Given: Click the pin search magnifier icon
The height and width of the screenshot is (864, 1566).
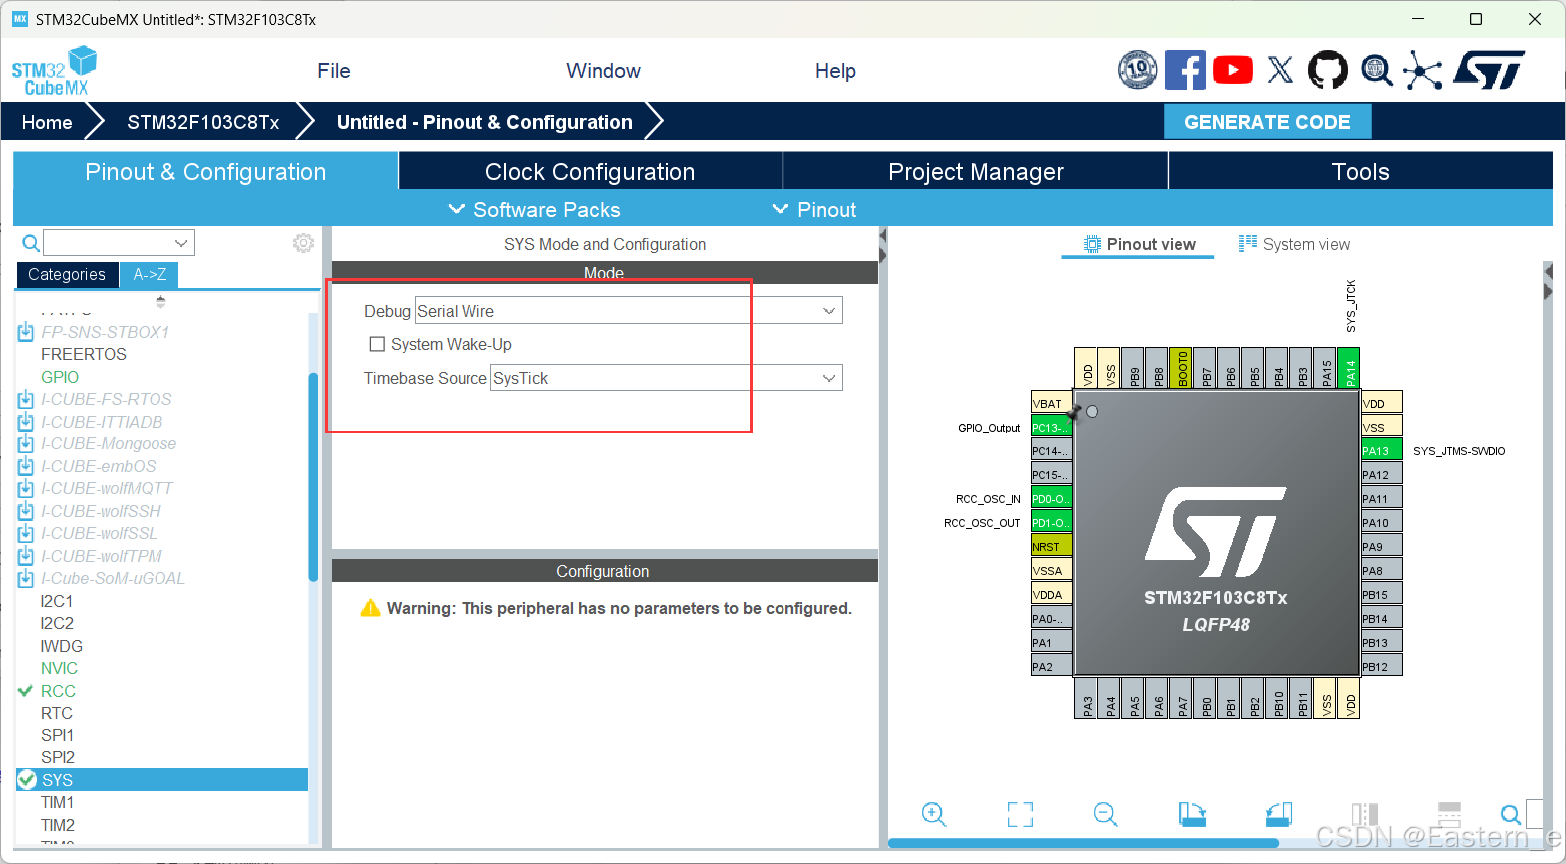Looking at the screenshot, I should 1511,814.
